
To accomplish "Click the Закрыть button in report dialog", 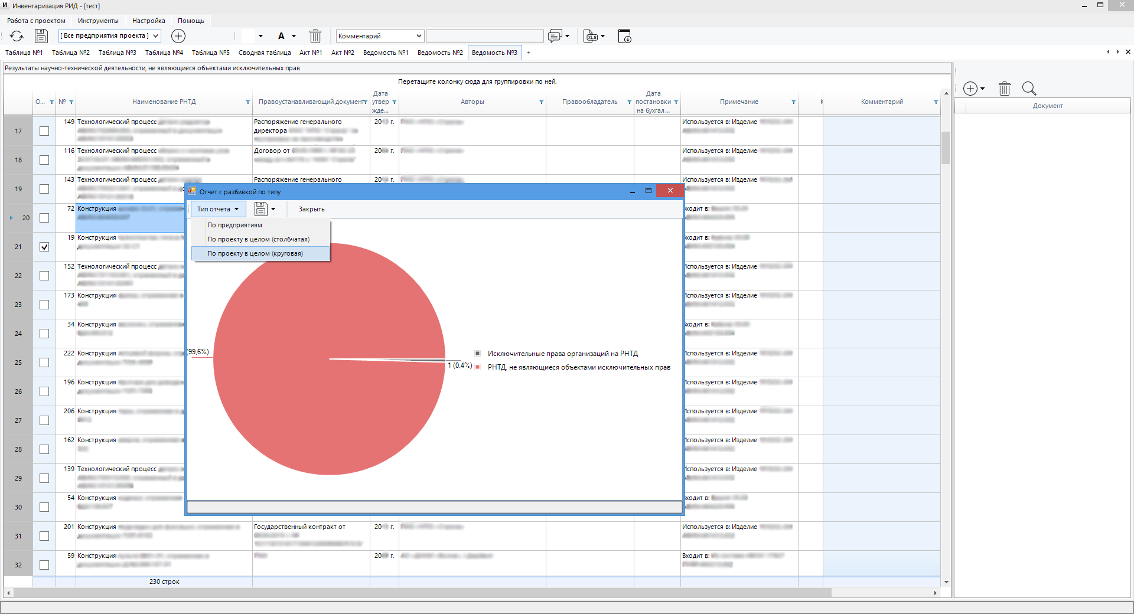I will [x=311, y=209].
